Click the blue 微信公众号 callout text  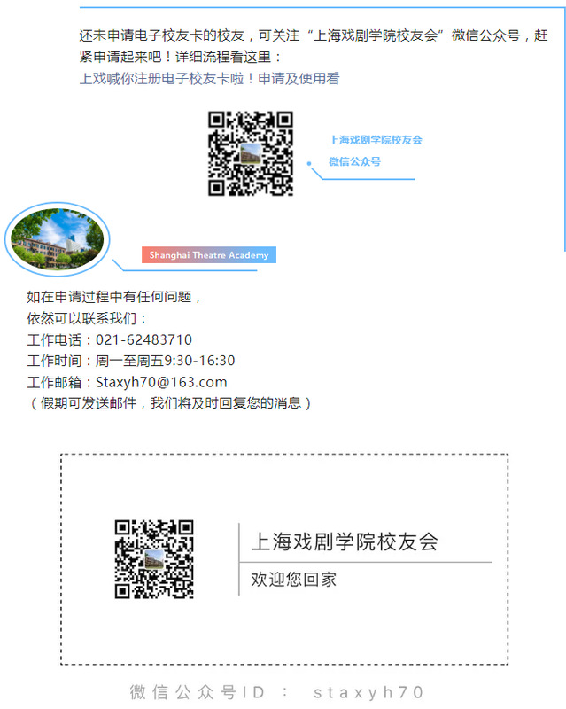click(354, 161)
